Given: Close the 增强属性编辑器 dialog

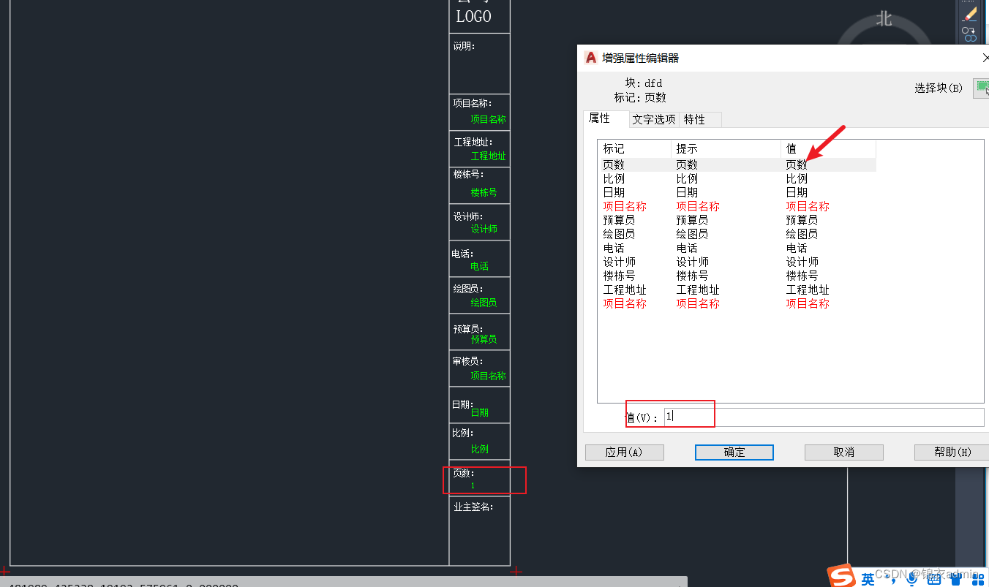Looking at the screenshot, I should coord(985,58).
